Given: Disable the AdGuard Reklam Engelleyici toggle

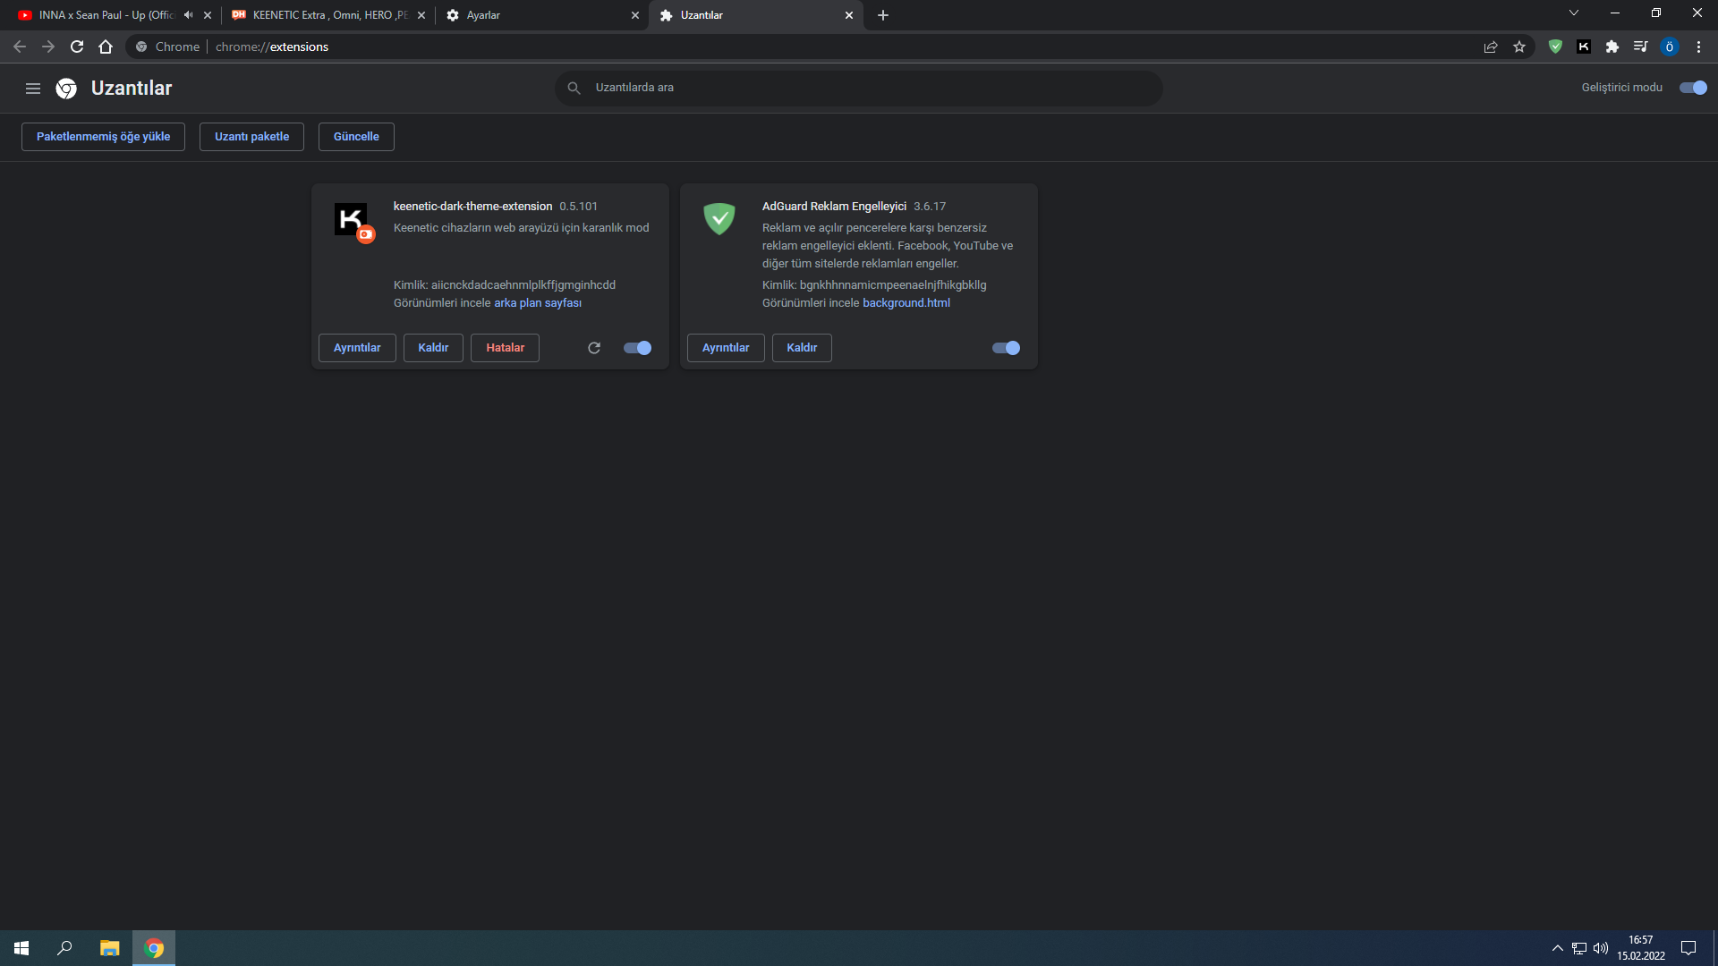Looking at the screenshot, I should [x=1007, y=348].
